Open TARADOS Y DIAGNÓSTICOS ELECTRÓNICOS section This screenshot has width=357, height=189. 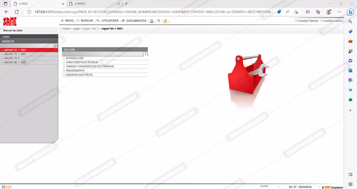(90, 66)
